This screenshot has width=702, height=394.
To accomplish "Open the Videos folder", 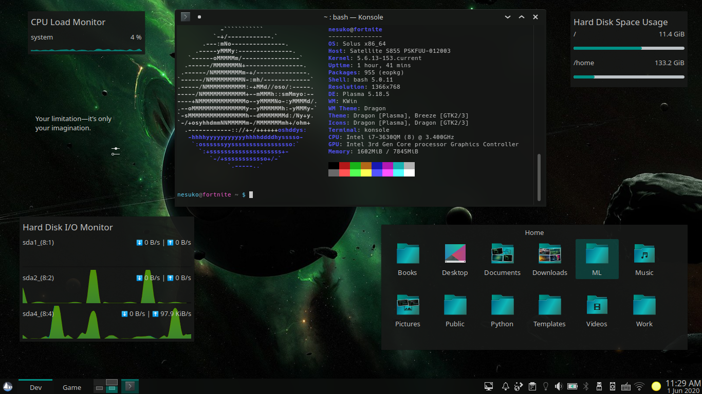I will [597, 311].
